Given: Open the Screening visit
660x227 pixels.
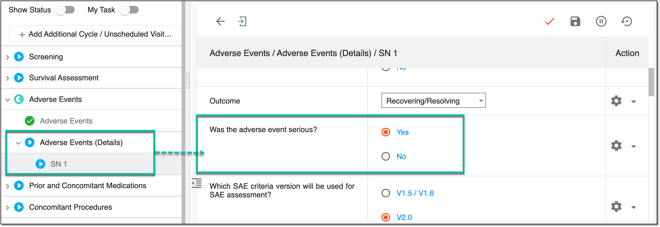Looking at the screenshot, I should [x=46, y=57].
